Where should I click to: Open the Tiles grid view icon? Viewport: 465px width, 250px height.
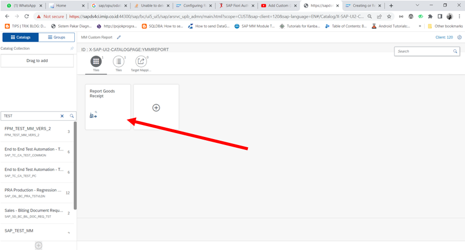pos(96,62)
